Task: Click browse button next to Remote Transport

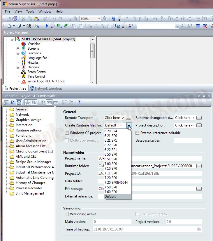Action: 128,118
